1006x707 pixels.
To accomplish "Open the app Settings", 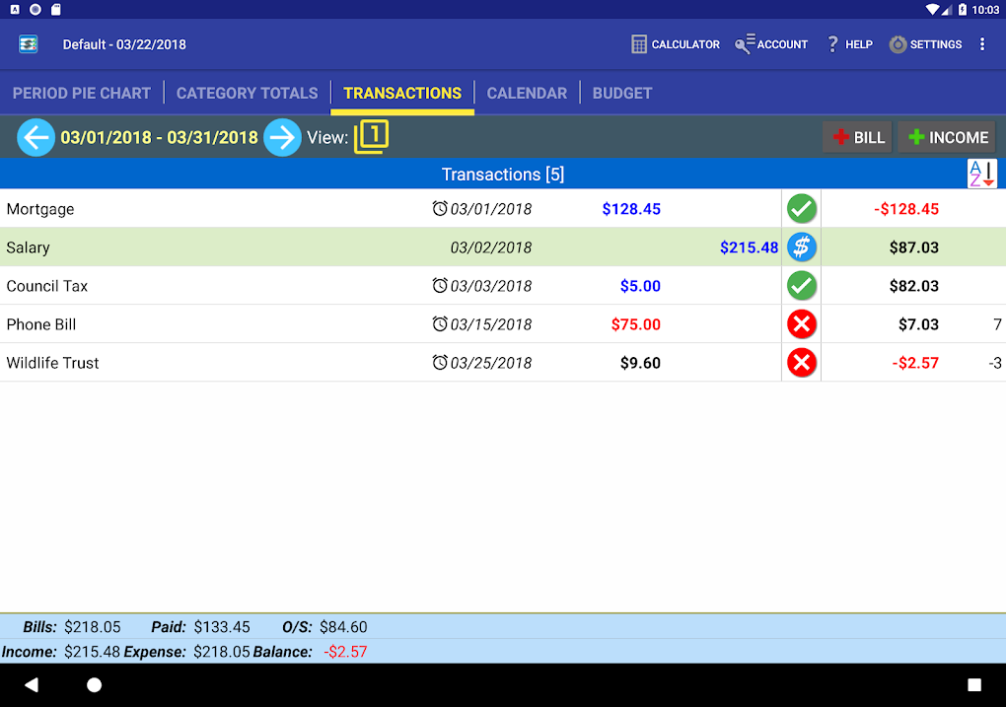I will [x=925, y=43].
